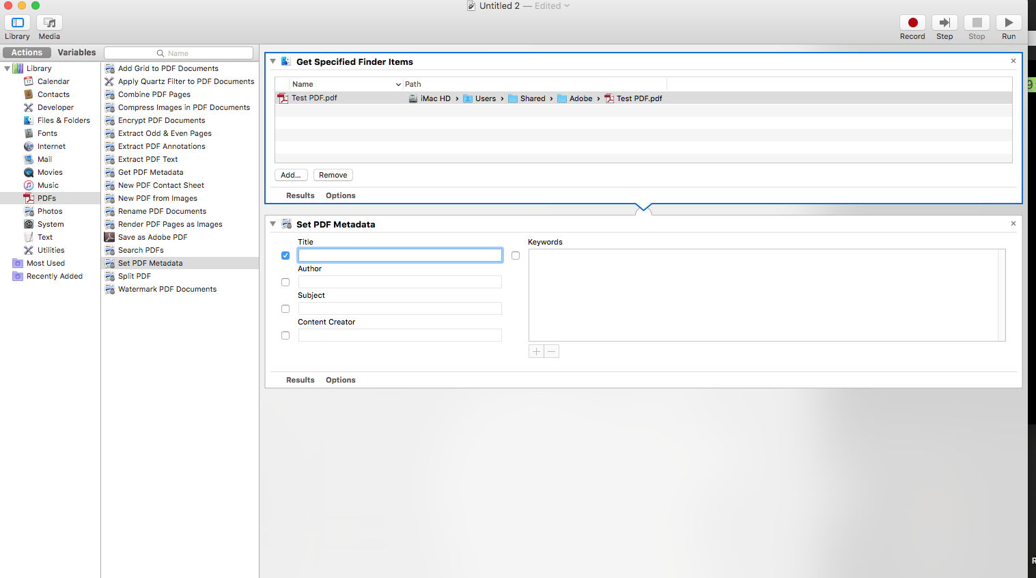
Task: Click the Remove button
Action: tap(333, 175)
